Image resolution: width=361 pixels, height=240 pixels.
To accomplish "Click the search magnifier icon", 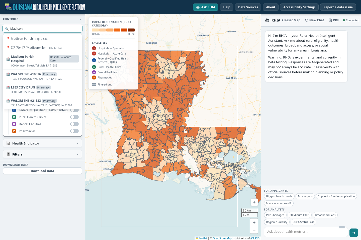I will (x=7, y=29).
